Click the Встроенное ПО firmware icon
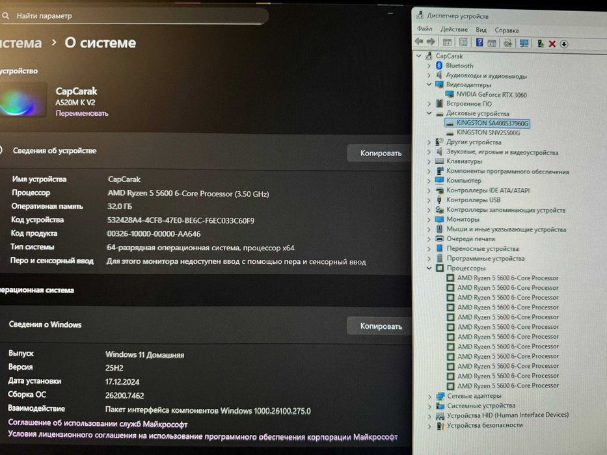This screenshot has height=455, width=607. (439, 103)
